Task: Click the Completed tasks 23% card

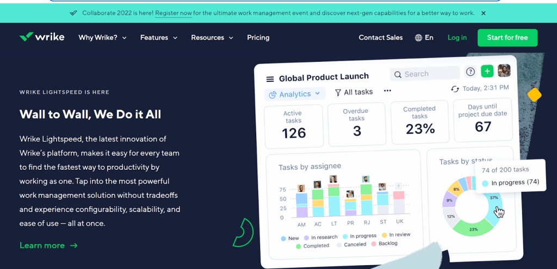Action: [x=419, y=122]
